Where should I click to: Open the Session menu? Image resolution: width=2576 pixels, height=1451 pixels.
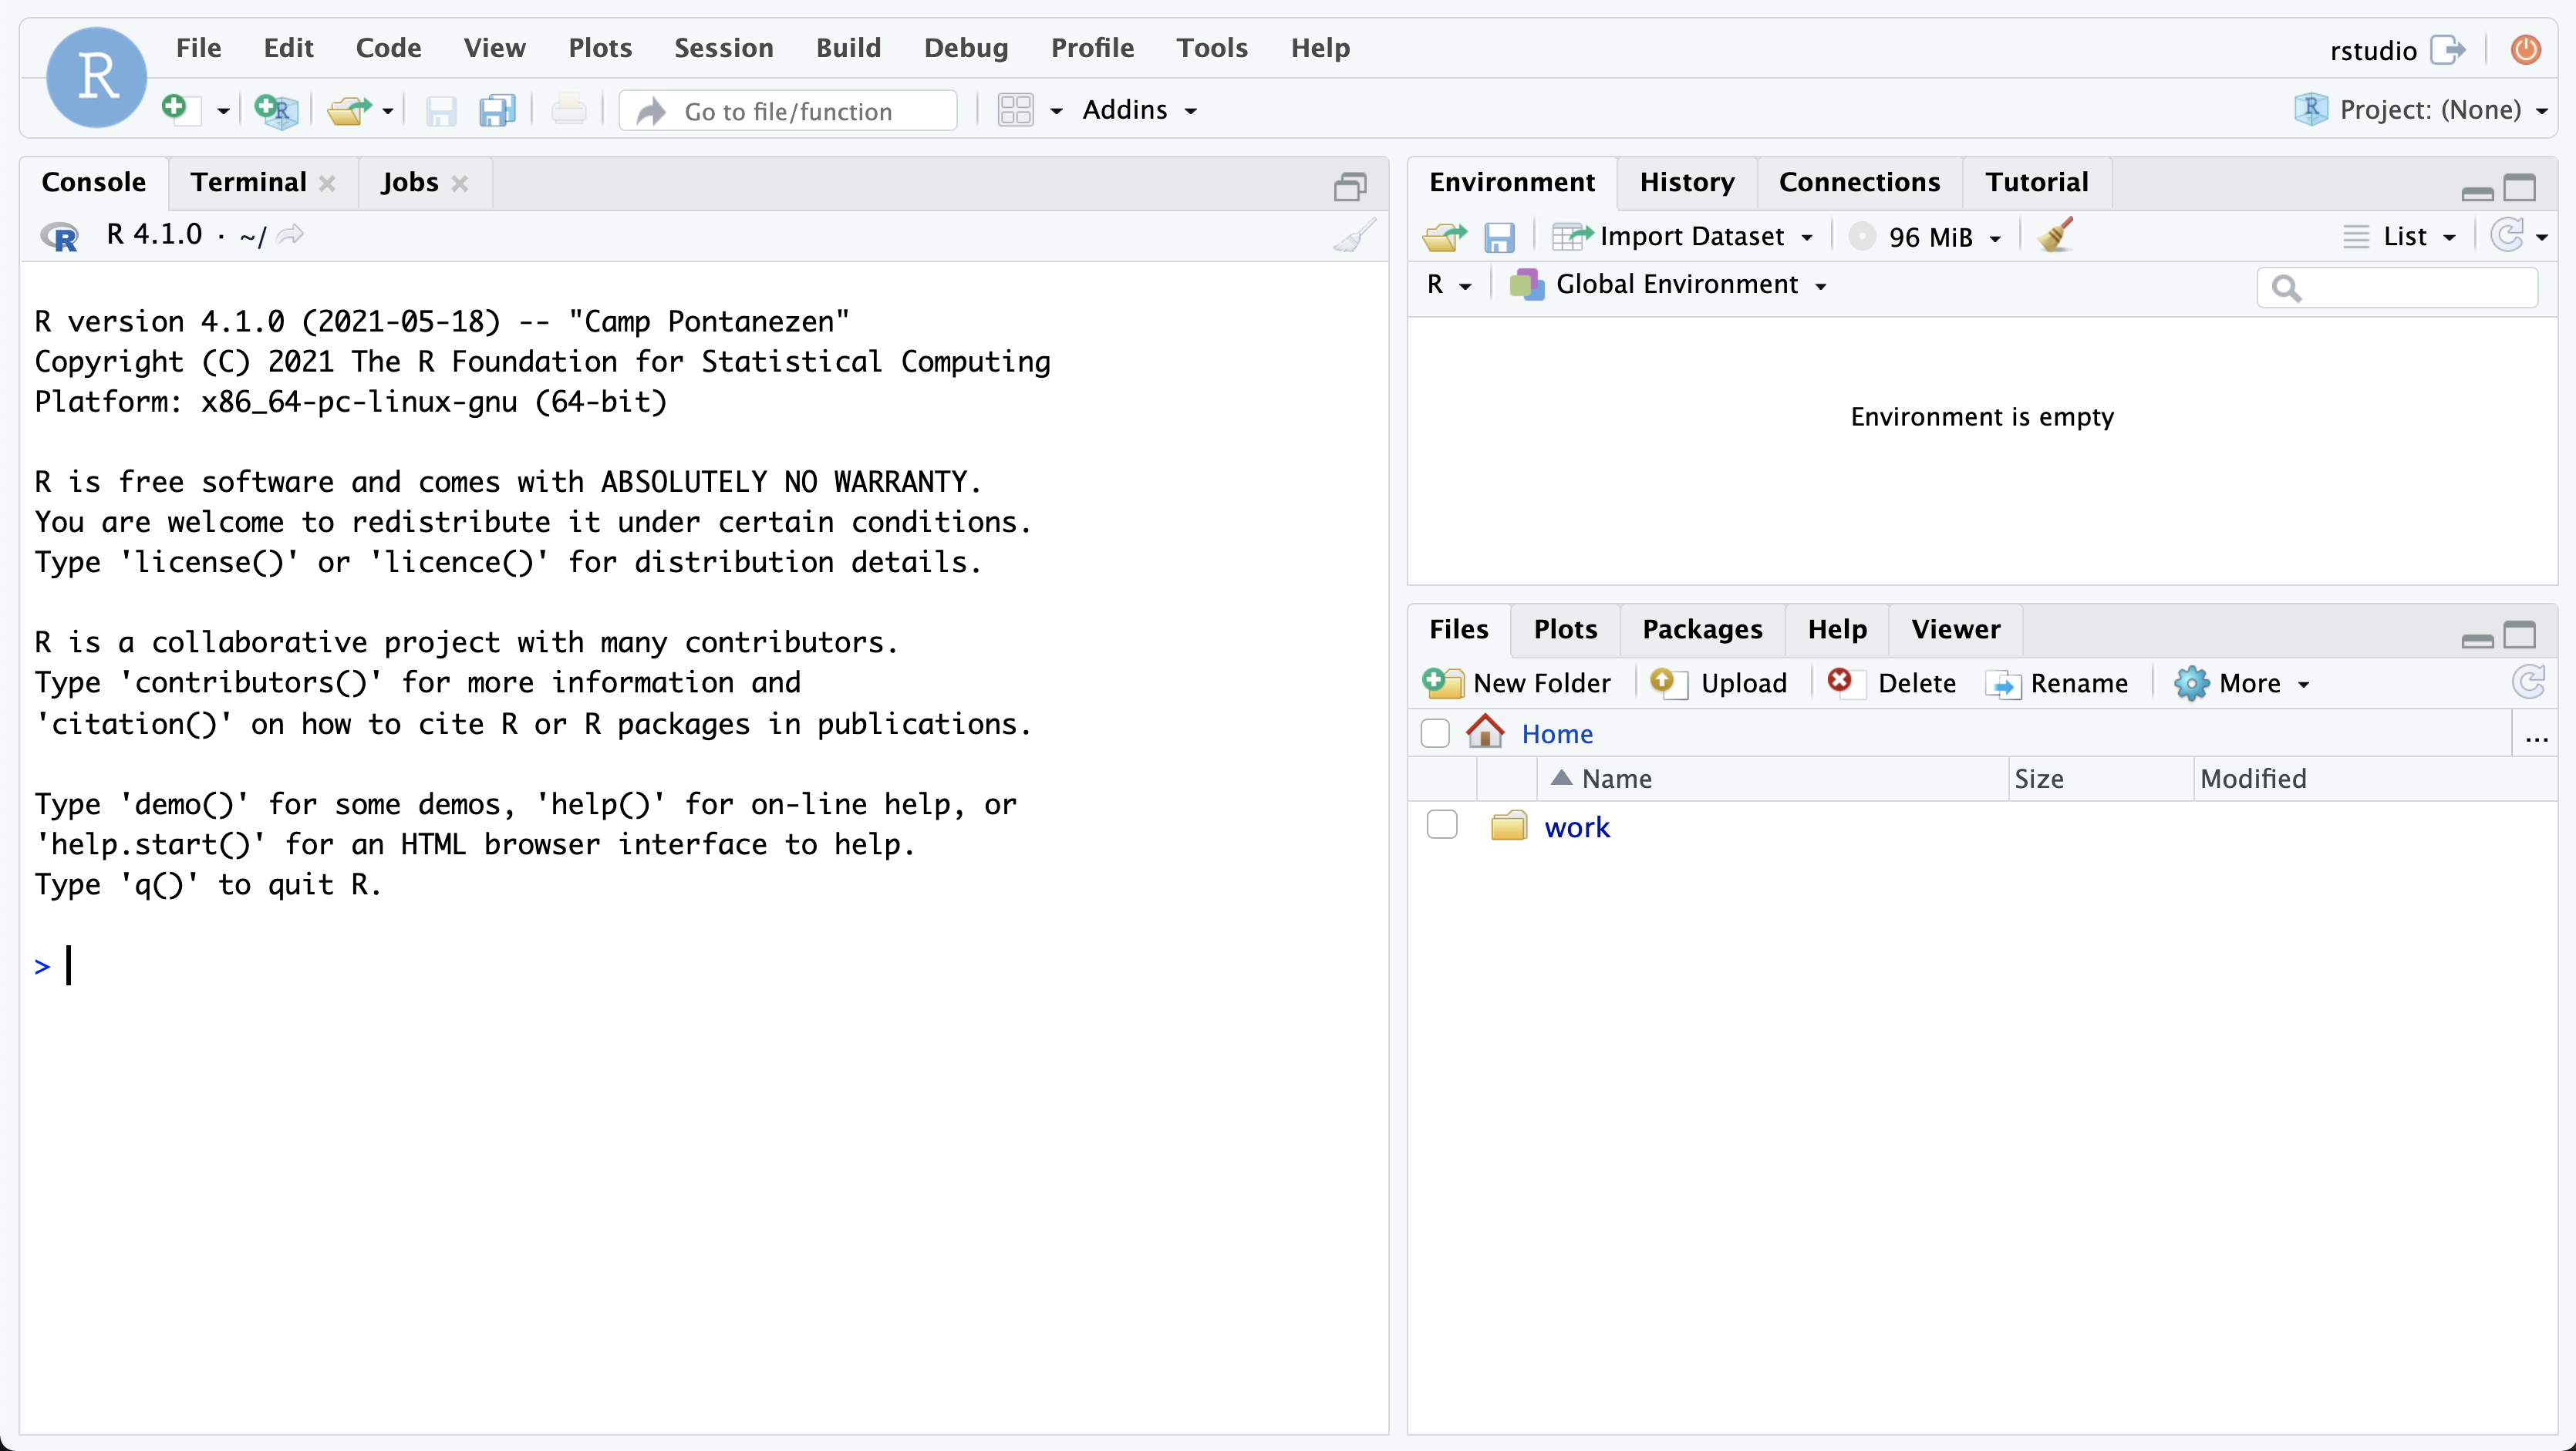point(723,48)
